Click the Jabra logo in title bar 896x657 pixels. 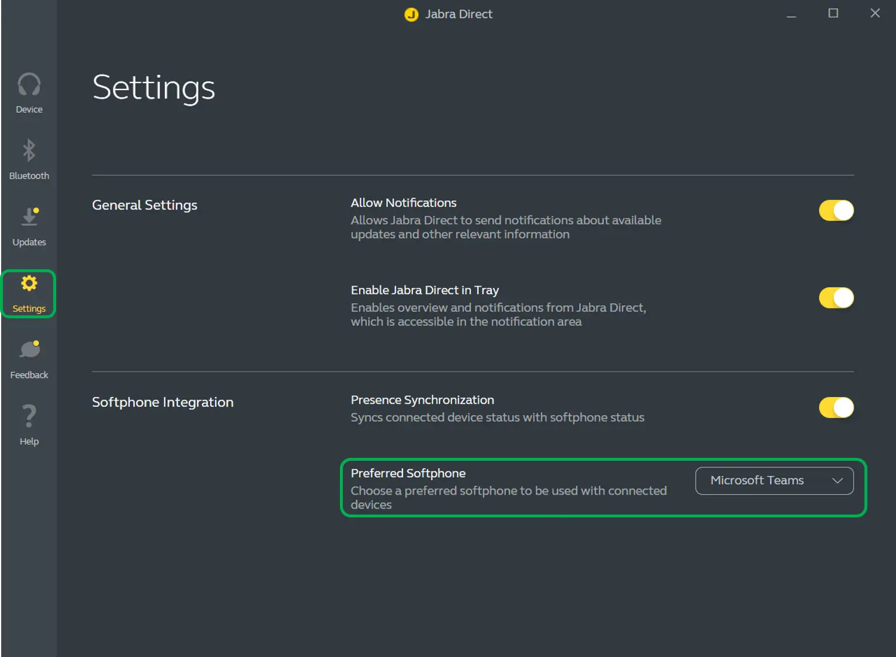[x=411, y=14]
